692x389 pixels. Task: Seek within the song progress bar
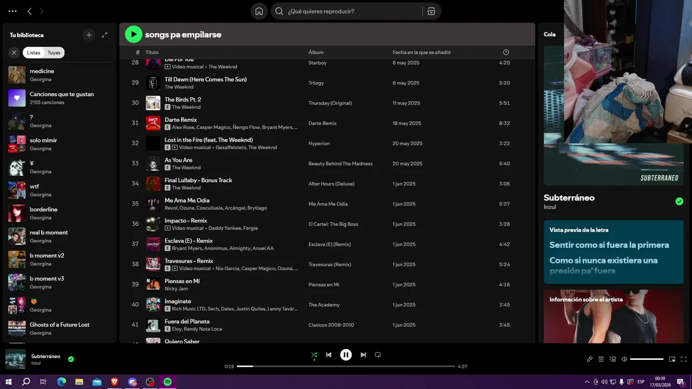346,366
